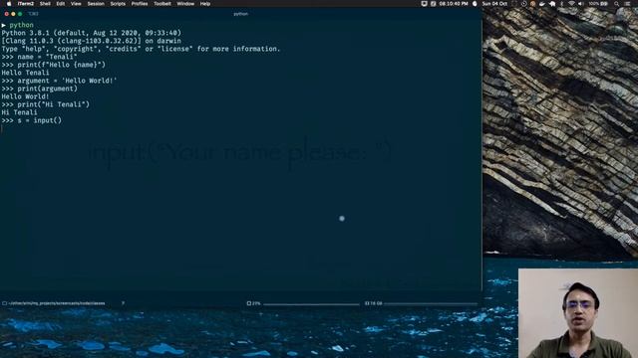638x358 pixels.
Task: Click the screen display icon in menu bar
Action: (424, 4)
